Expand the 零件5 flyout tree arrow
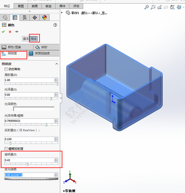Image resolution: width=185 pixels, height=193 pixels. [x=62, y=13]
